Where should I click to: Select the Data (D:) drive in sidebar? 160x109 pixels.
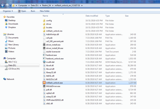[x=12, y=65]
